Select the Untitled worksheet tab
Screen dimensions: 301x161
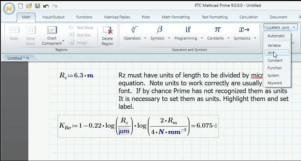16,58
